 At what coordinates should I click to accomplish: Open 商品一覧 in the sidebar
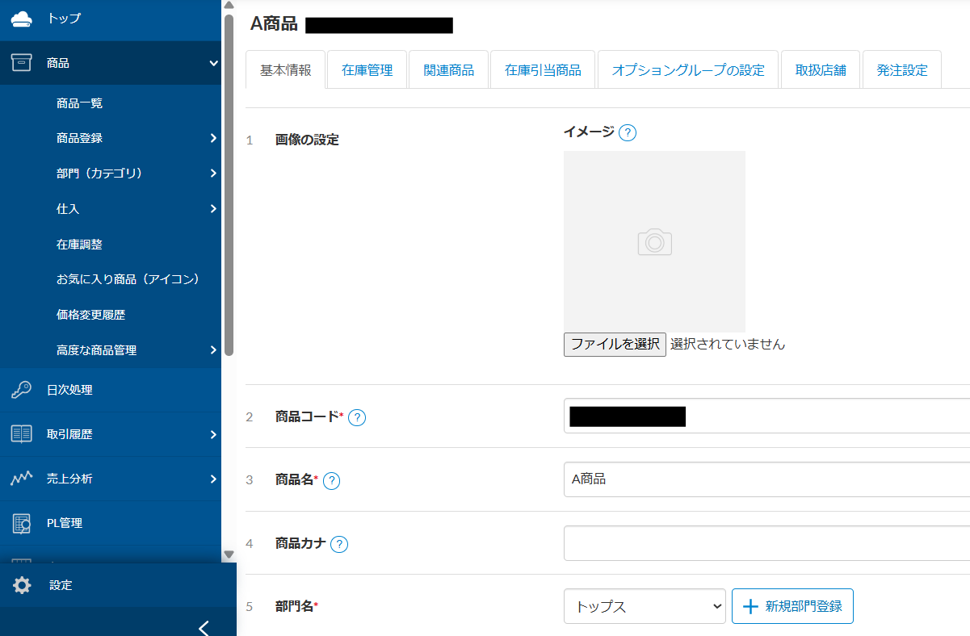[79, 103]
